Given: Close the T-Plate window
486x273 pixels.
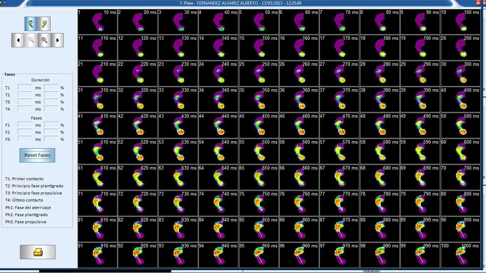Looking at the screenshot, I should [478, 2].
